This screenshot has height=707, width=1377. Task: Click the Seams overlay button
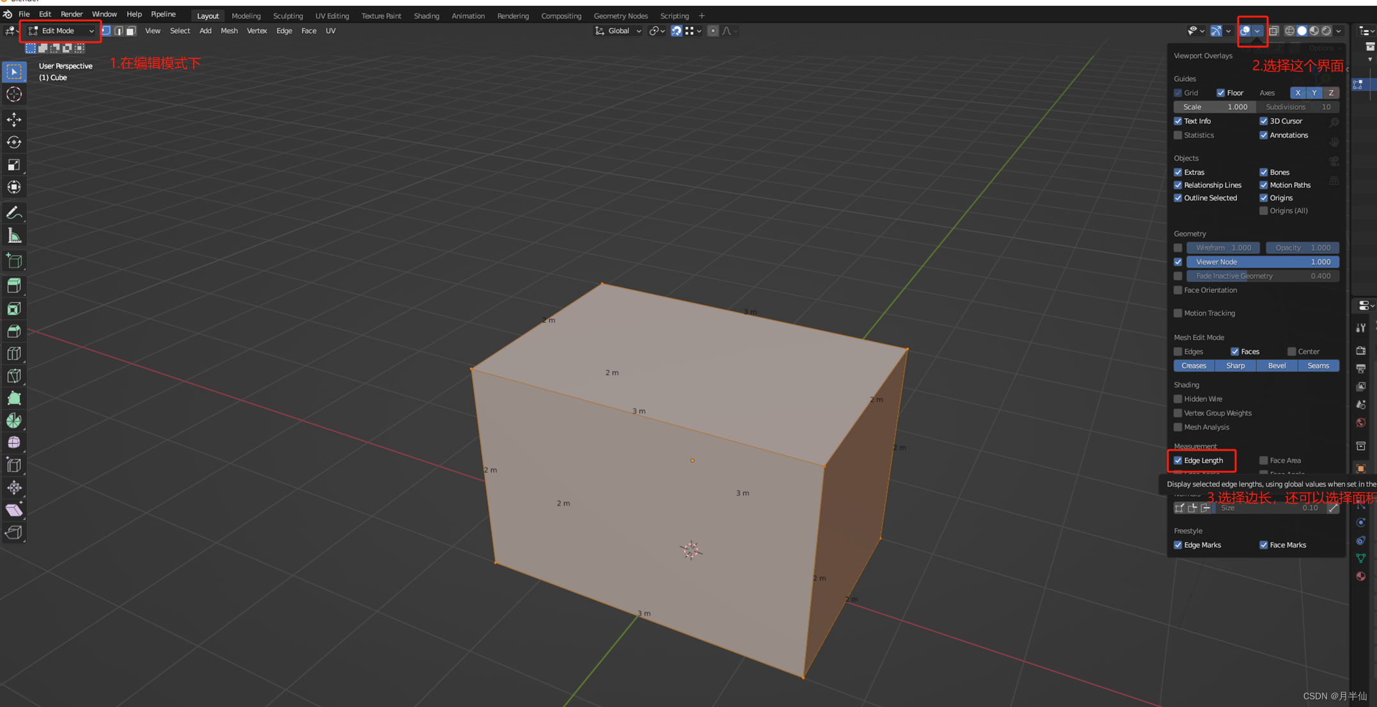click(x=1318, y=366)
